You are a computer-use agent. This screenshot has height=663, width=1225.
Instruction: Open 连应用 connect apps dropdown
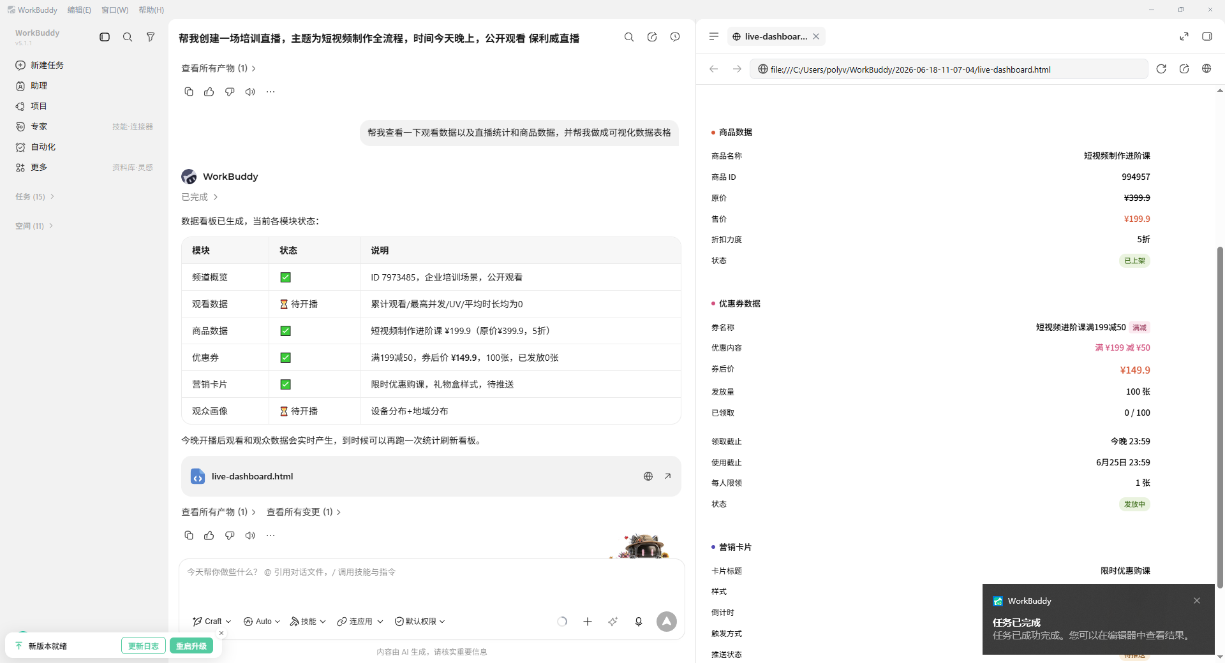click(360, 622)
